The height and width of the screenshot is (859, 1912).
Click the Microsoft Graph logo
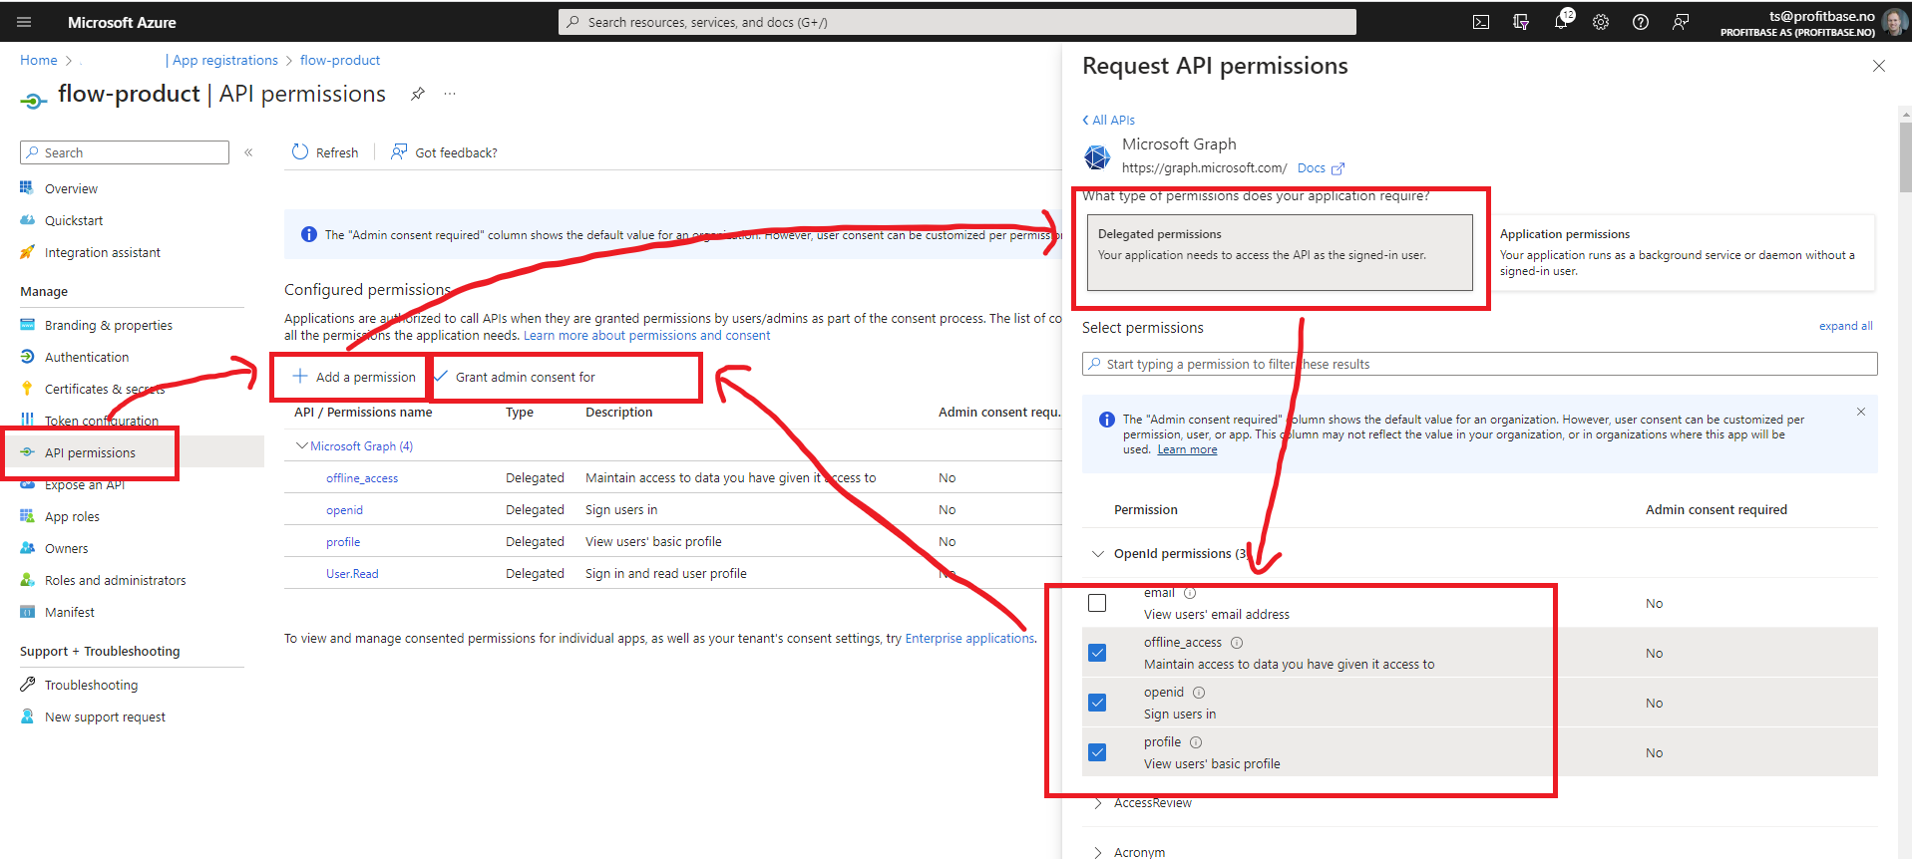coord(1097,156)
